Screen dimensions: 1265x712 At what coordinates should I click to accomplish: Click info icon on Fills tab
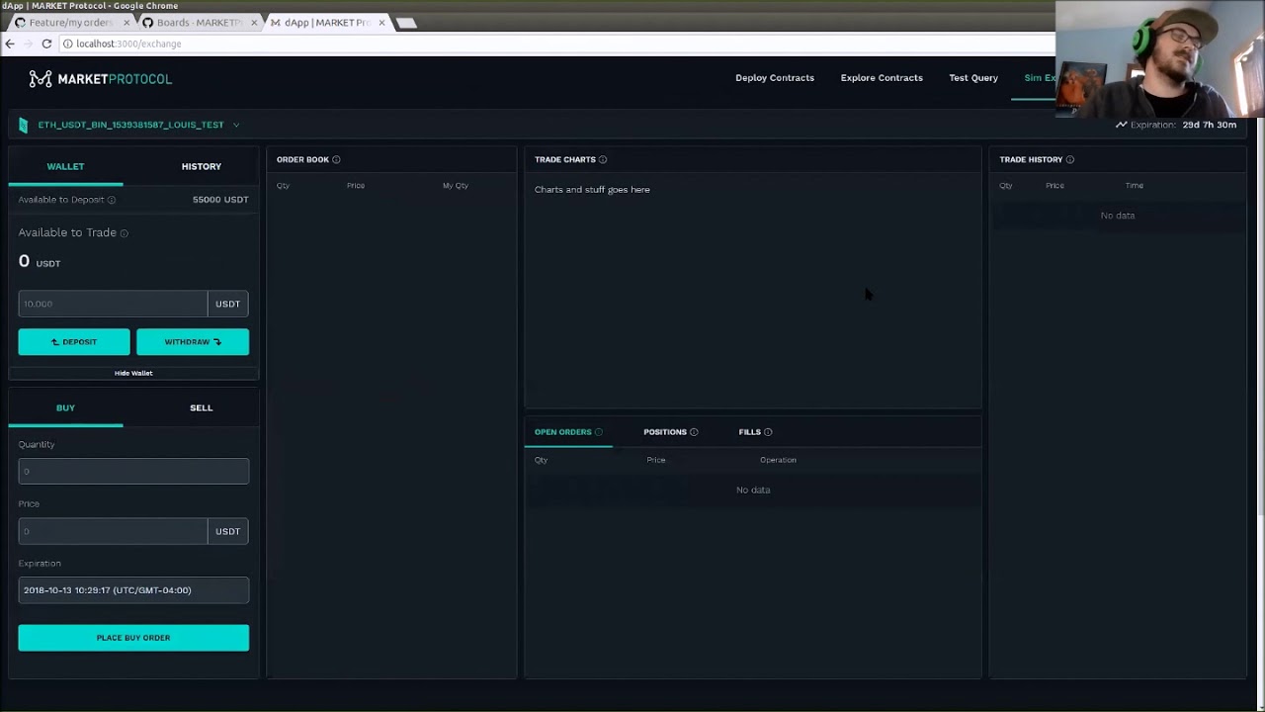coord(768,432)
